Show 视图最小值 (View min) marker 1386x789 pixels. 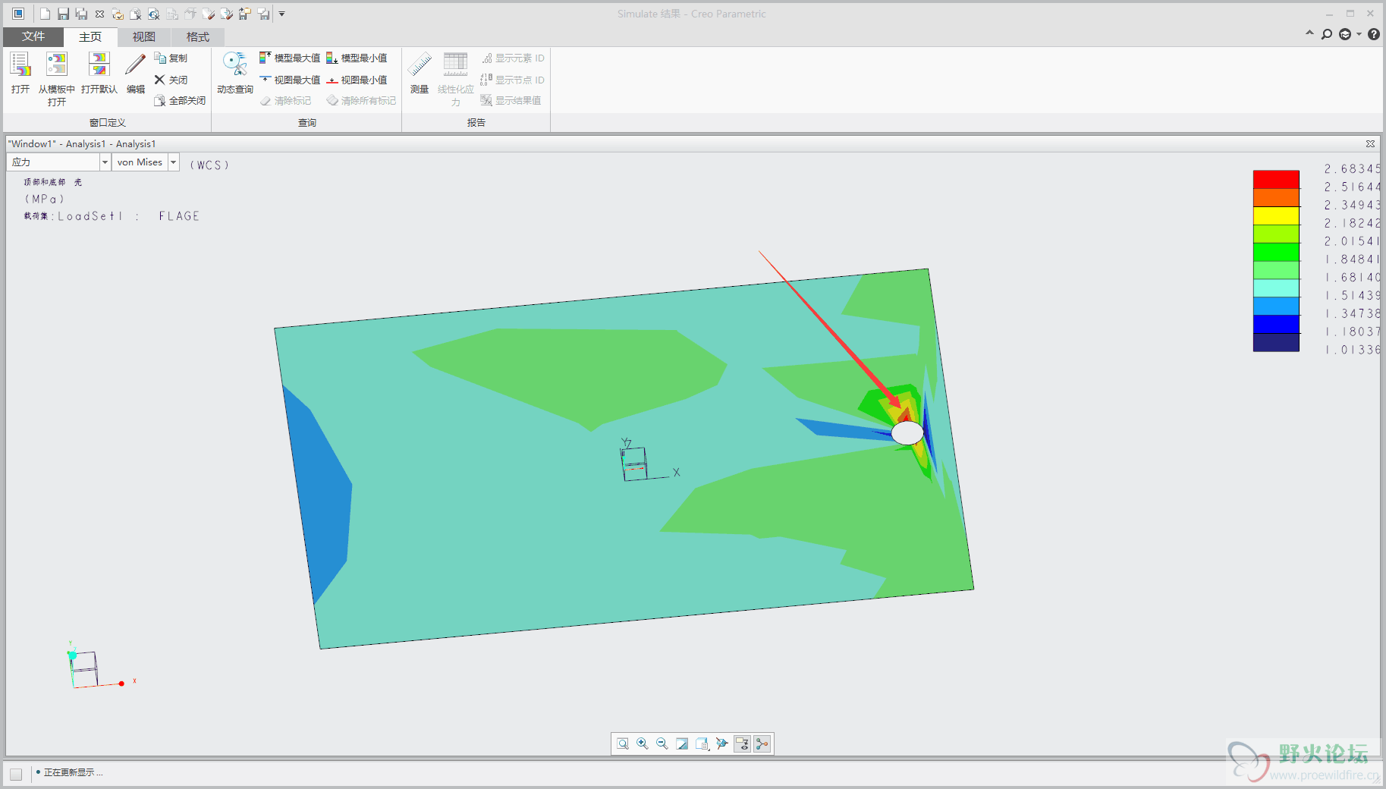[x=357, y=80]
